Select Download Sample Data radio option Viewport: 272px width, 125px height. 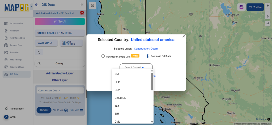(x=103, y=56)
